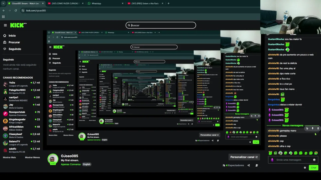The image size is (321, 180).
Task: Open the viewers icon beside 4 Espectadores
Action: 224,165
